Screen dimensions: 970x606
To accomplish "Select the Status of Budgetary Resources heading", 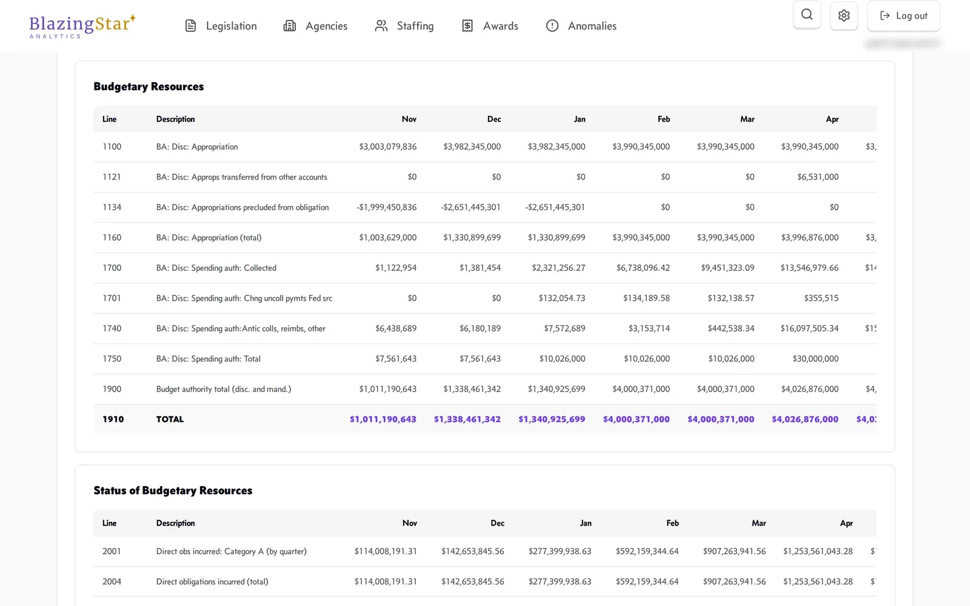I will 173,491.
